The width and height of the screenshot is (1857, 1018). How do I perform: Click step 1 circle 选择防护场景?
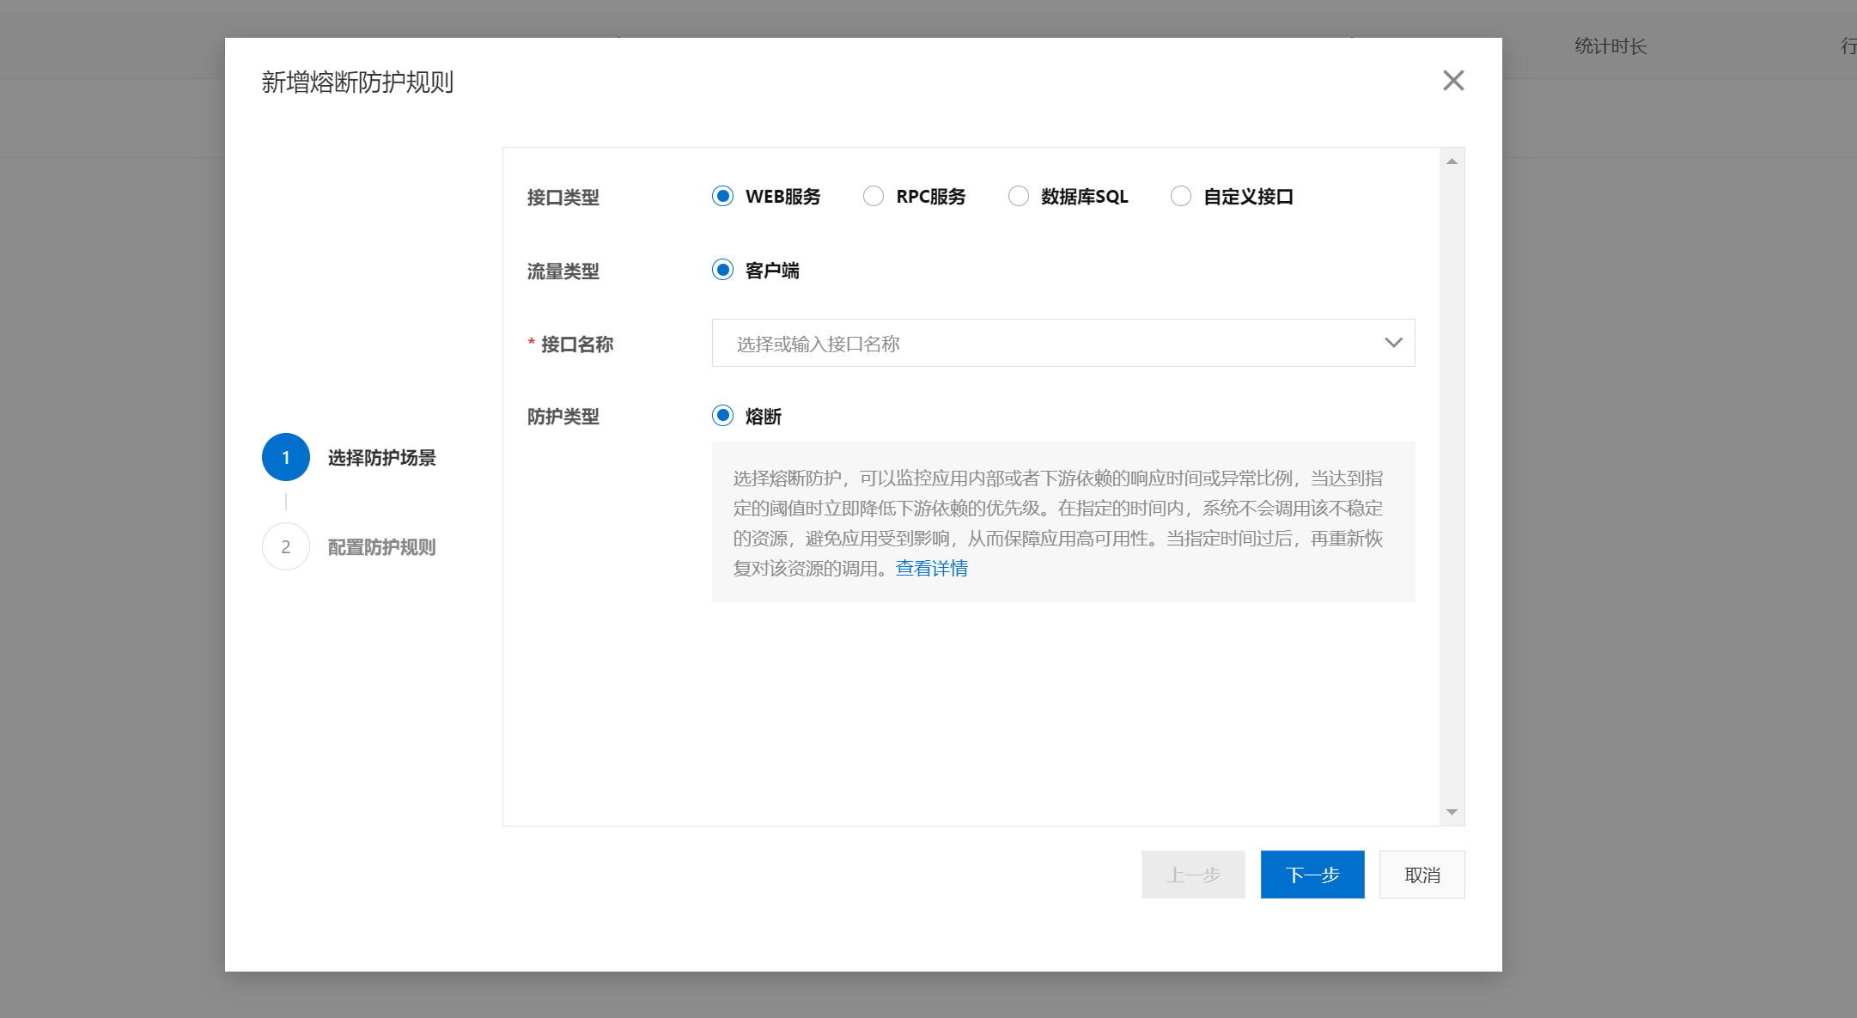coord(286,457)
